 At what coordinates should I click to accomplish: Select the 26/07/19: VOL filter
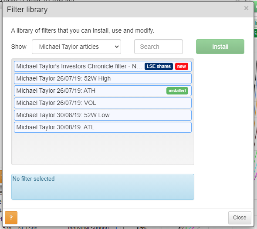103,103
